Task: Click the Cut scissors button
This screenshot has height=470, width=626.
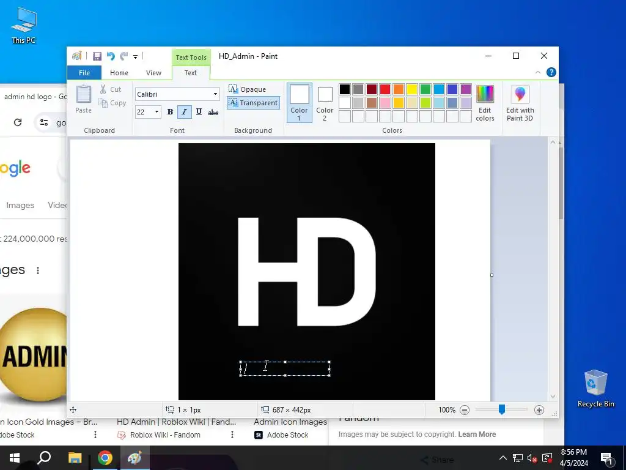Action: 110,89
